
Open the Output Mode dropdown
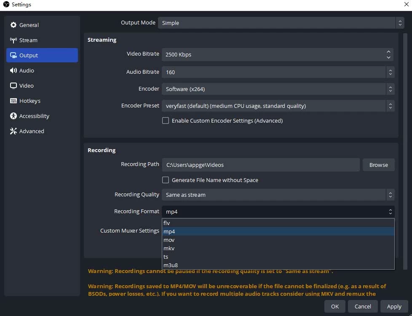tap(280, 23)
